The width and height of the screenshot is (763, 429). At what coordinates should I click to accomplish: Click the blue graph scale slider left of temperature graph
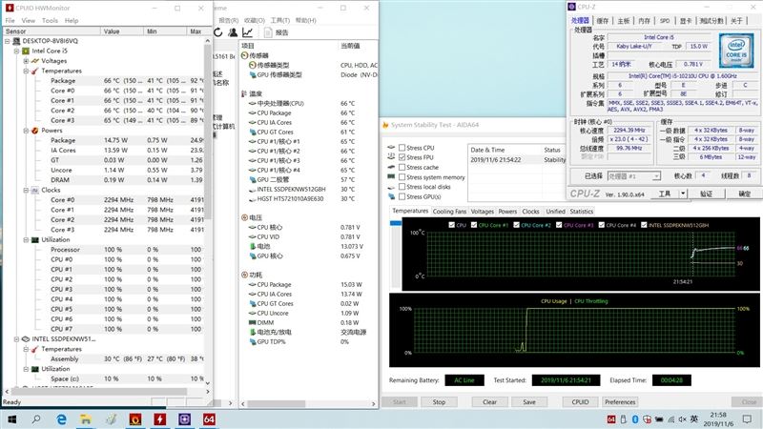pos(396,223)
